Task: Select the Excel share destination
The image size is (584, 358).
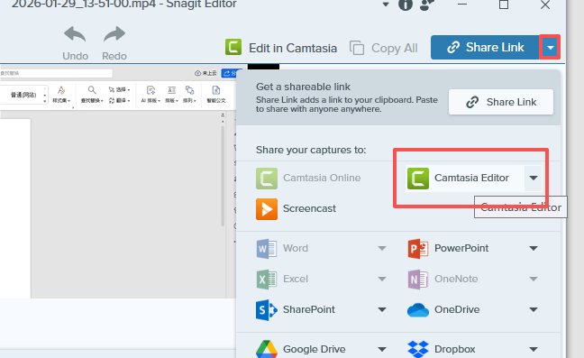Action: 282,279
